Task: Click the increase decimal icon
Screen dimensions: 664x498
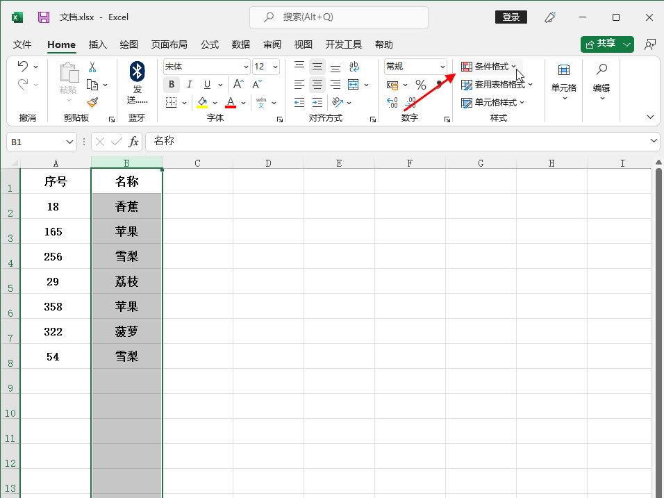Action: point(392,103)
